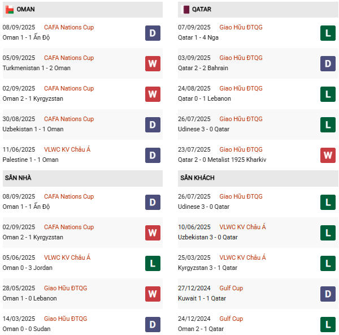Image resolution: width=339 pixels, height=335 pixels.
Task: Click win badge for Qatar vs Metalist 1925 Kharkiv
Action: click(x=328, y=155)
